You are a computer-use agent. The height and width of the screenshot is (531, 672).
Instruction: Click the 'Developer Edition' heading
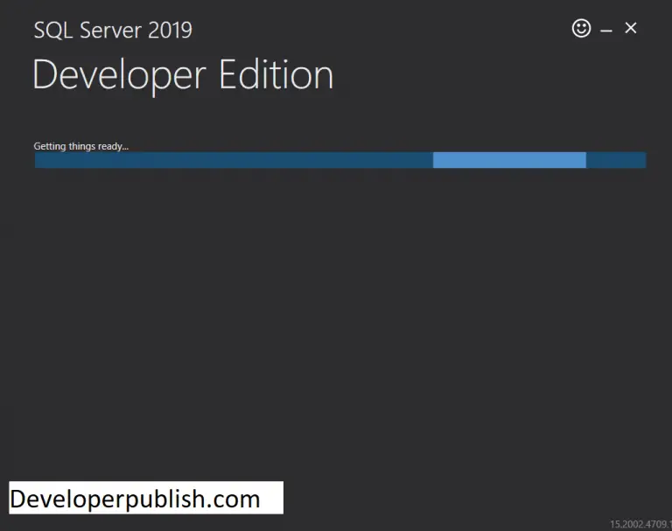pyautogui.click(x=183, y=75)
